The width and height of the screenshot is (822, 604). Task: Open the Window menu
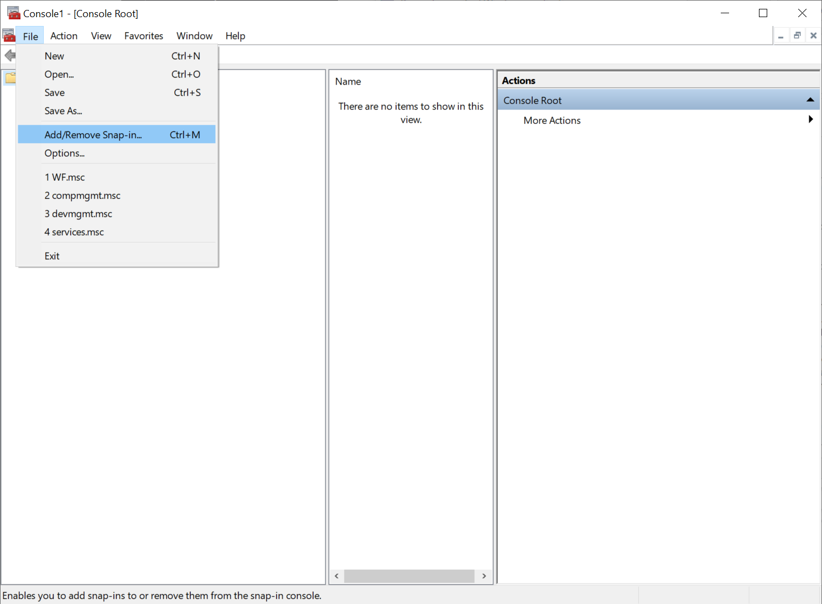(194, 35)
